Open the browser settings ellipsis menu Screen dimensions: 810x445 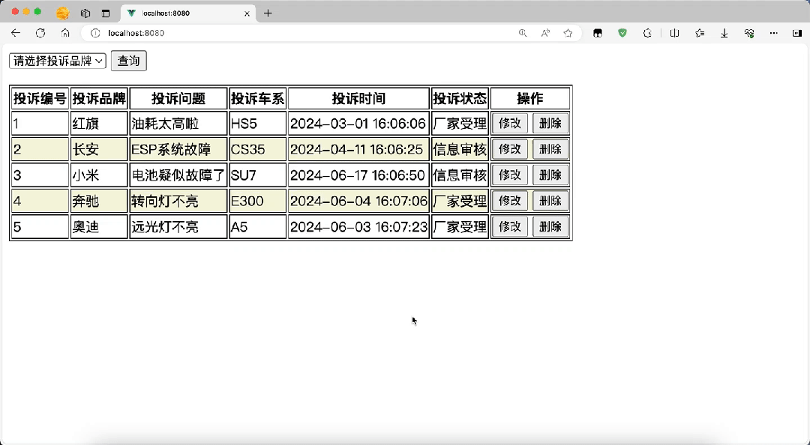point(773,33)
